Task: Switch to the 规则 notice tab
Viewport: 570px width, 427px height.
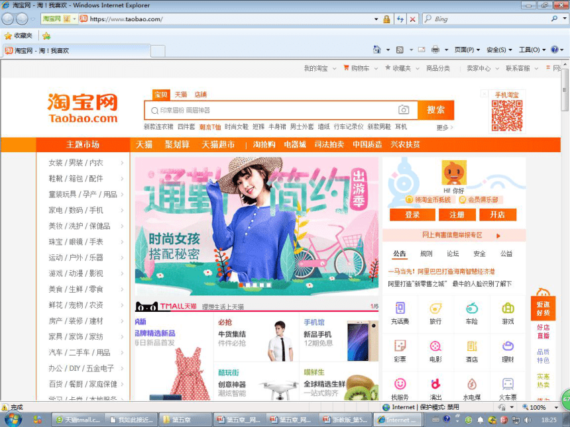Action: pos(426,254)
